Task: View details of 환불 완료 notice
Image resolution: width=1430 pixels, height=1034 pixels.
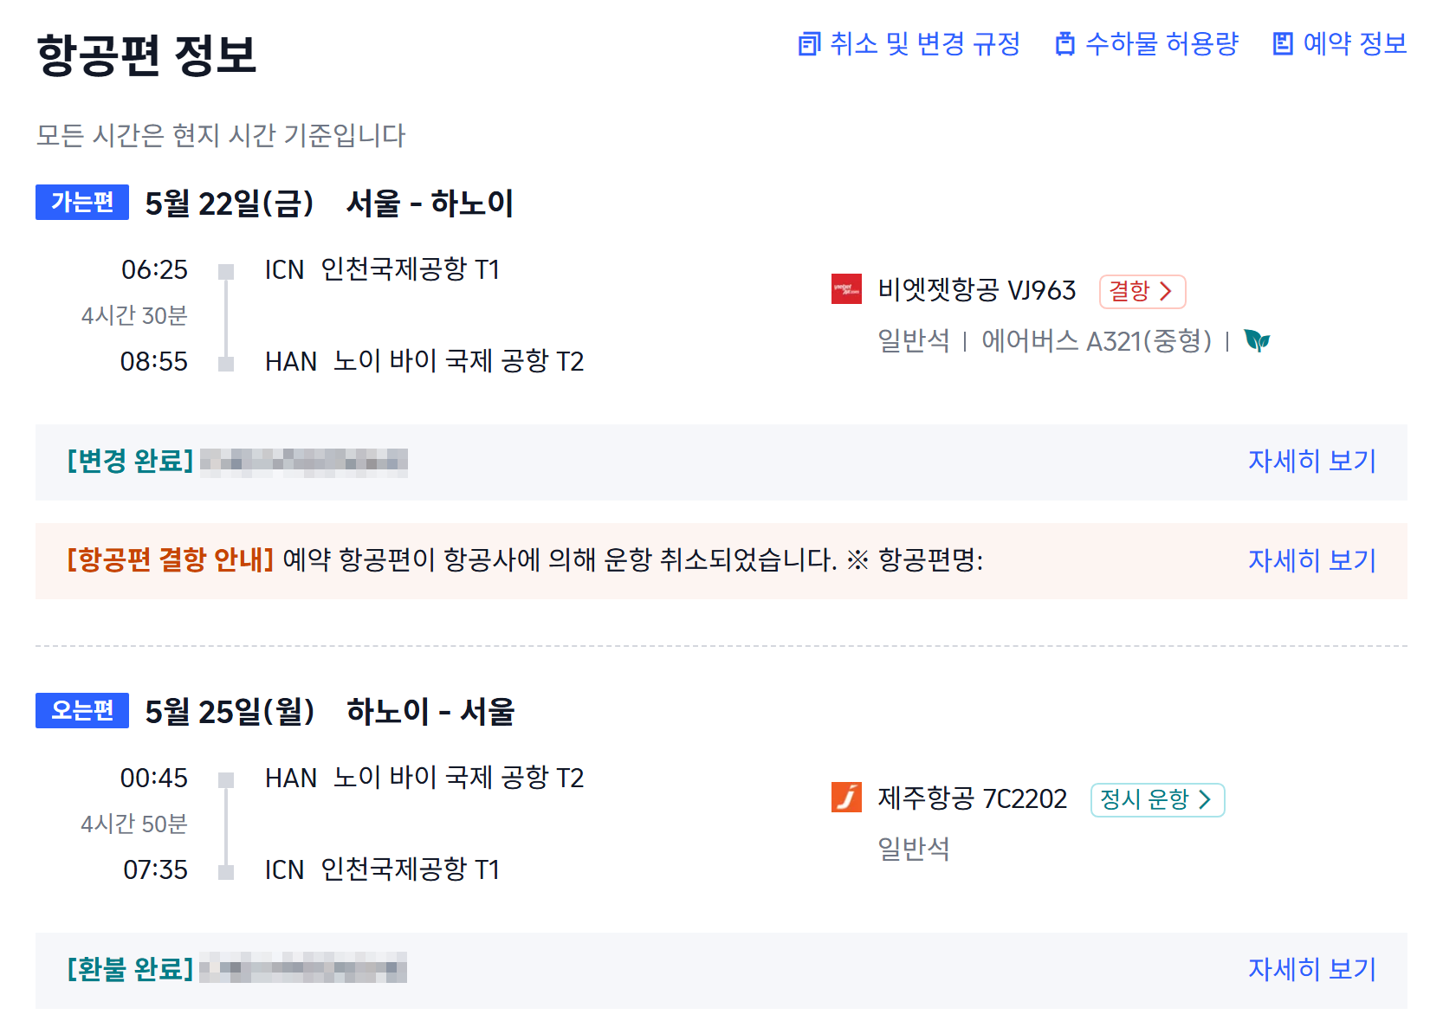Action: pyautogui.click(x=1311, y=969)
